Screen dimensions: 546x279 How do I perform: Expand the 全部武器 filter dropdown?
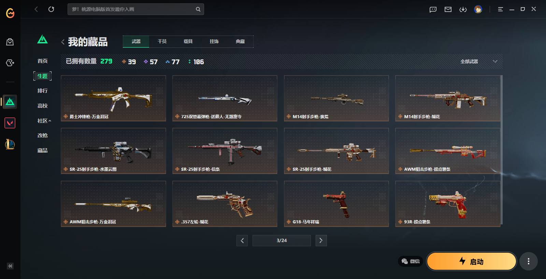click(x=479, y=61)
